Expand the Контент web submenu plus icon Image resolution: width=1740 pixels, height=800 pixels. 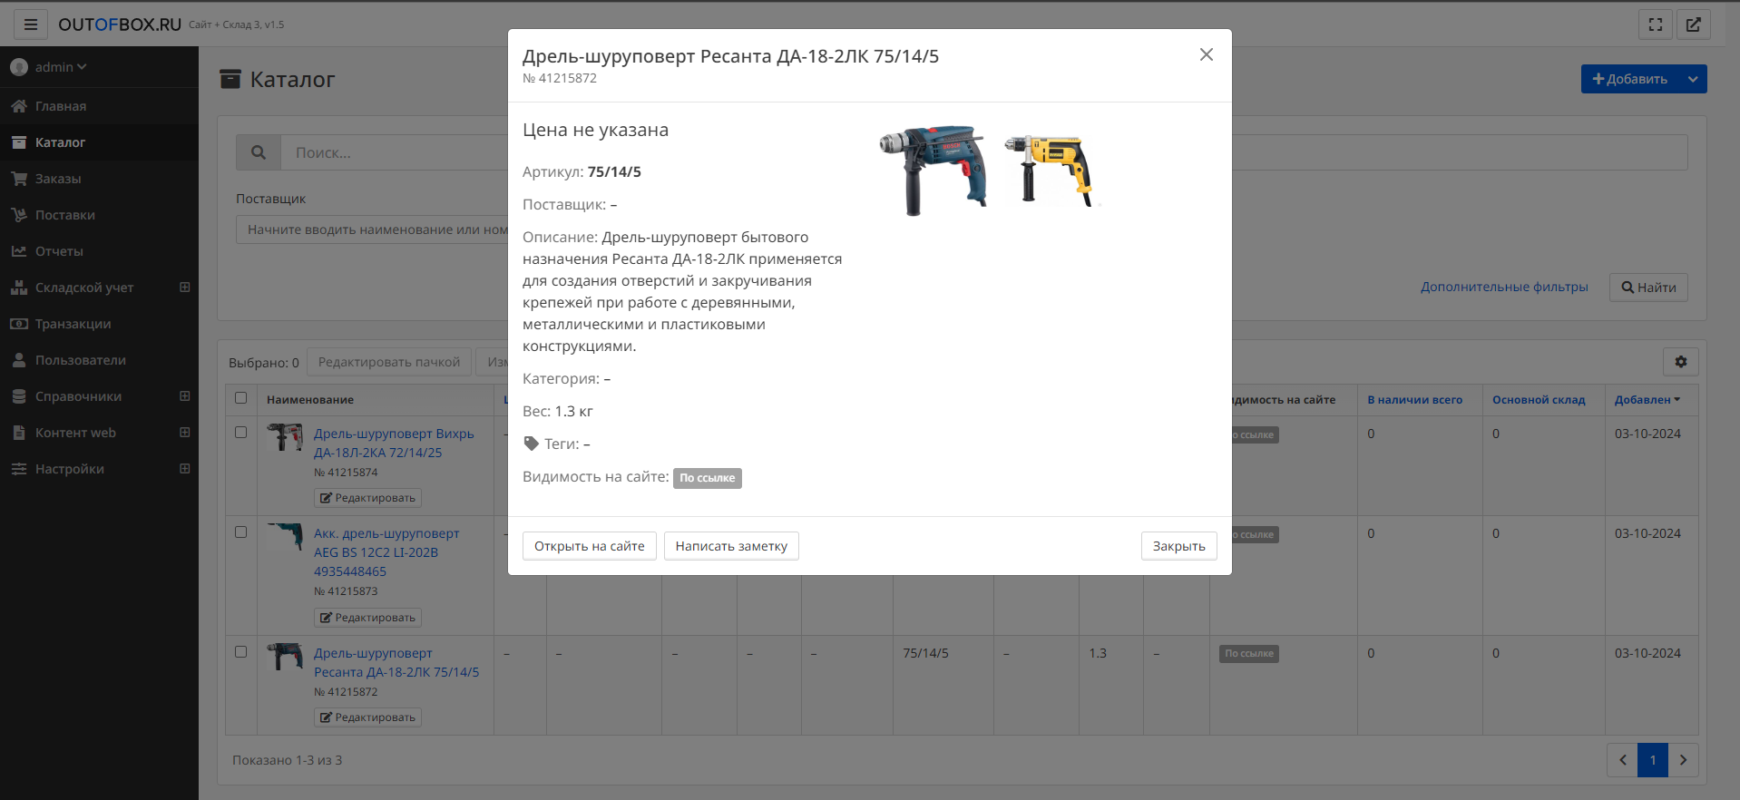pos(185,433)
